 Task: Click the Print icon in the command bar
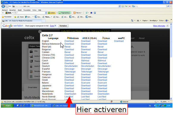coord(138,21)
